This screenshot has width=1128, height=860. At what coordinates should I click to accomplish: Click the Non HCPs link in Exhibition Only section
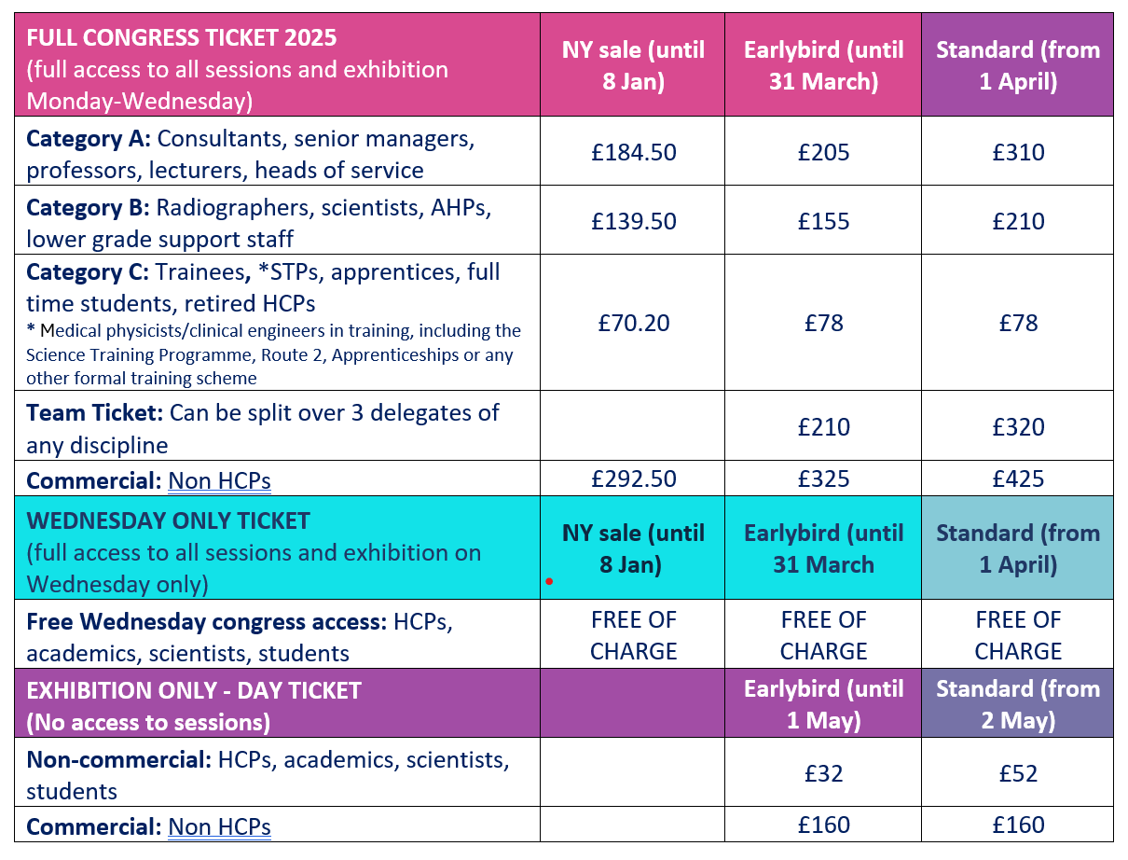[219, 826]
